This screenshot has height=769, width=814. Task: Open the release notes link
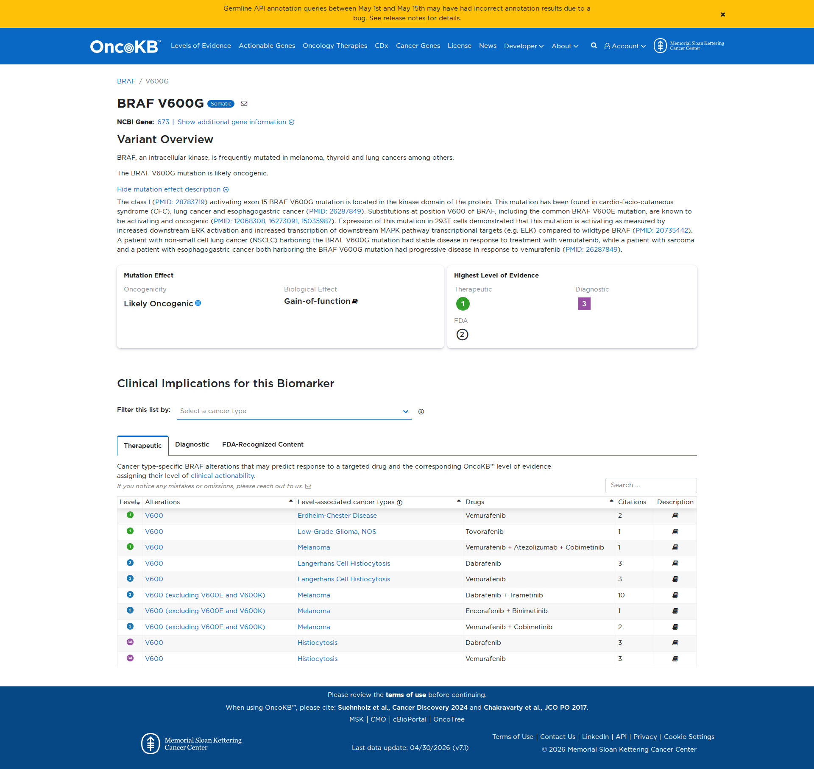pyautogui.click(x=404, y=18)
